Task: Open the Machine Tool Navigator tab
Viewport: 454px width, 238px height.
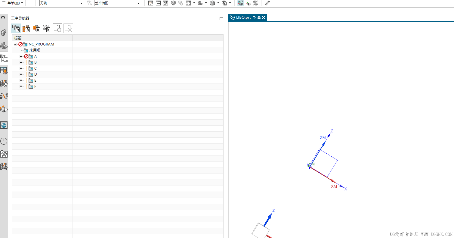Action: [4, 83]
